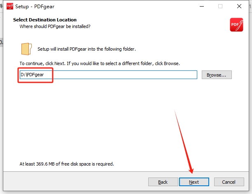Click the D:\PDFgear destination path field

point(108,75)
